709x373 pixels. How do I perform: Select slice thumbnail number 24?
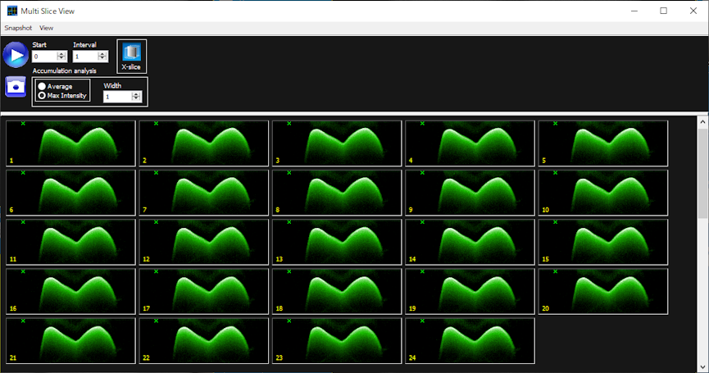(470, 340)
